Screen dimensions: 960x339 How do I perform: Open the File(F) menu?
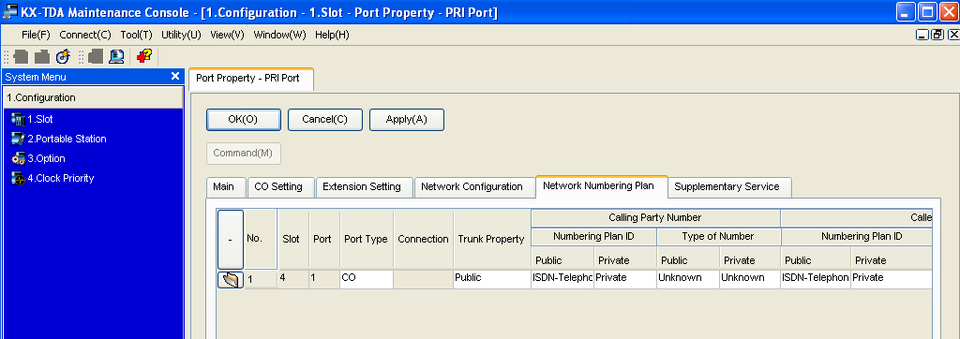point(36,35)
